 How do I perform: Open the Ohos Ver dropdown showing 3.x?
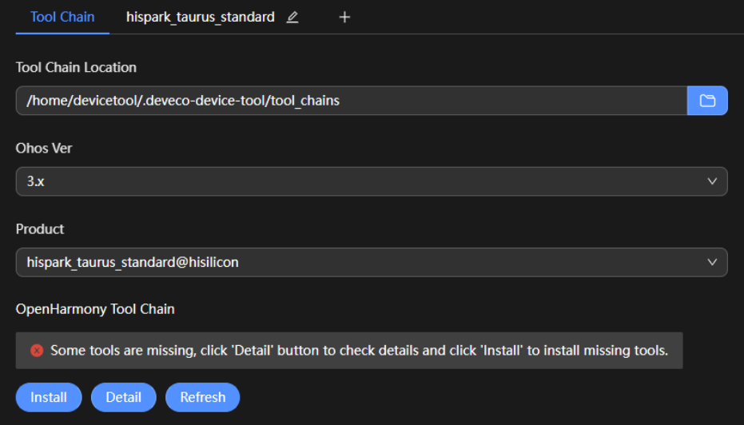click(372, 181)
